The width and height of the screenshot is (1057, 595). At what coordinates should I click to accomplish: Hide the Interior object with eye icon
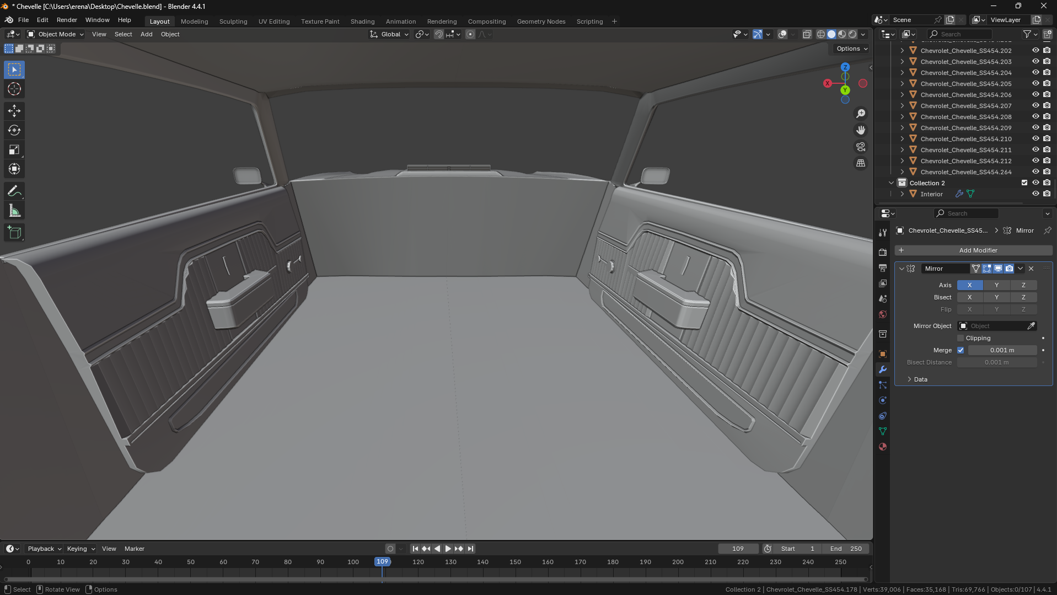pos(1035,194)
